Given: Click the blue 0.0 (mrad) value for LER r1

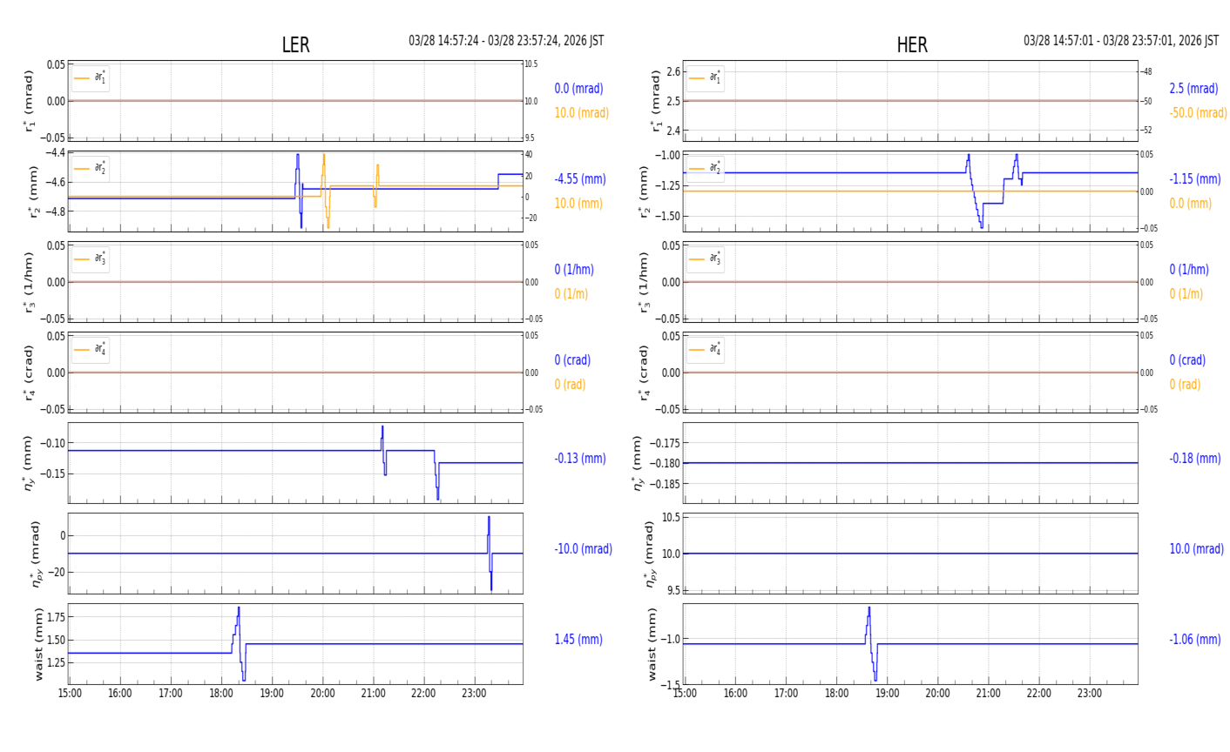Looking at the screenshot, I should [578, 89].
